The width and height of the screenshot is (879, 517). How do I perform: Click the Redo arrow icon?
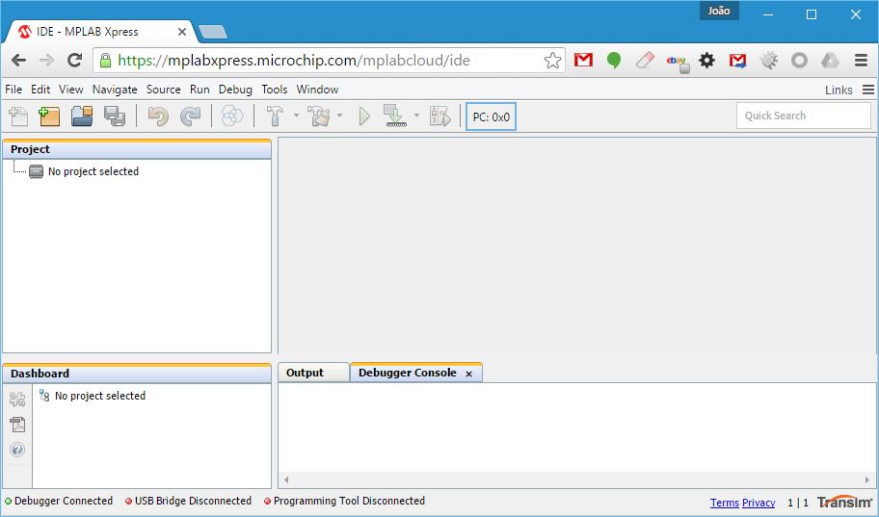(x=191, y=116)
